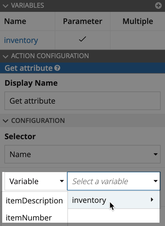The height and width of the screenshot is (226, 165).
Task: Click the Parameter column header
Action: tap(82, 21)
